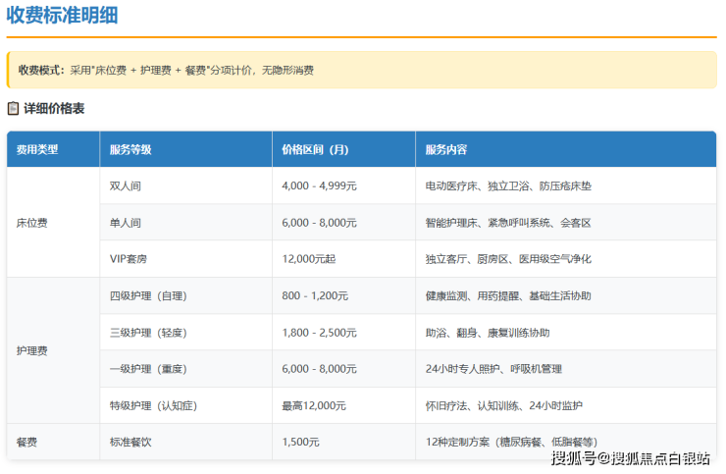Select the 单人间 row label
The width and height of the screenshot is (726, 474).
point(126,223)
